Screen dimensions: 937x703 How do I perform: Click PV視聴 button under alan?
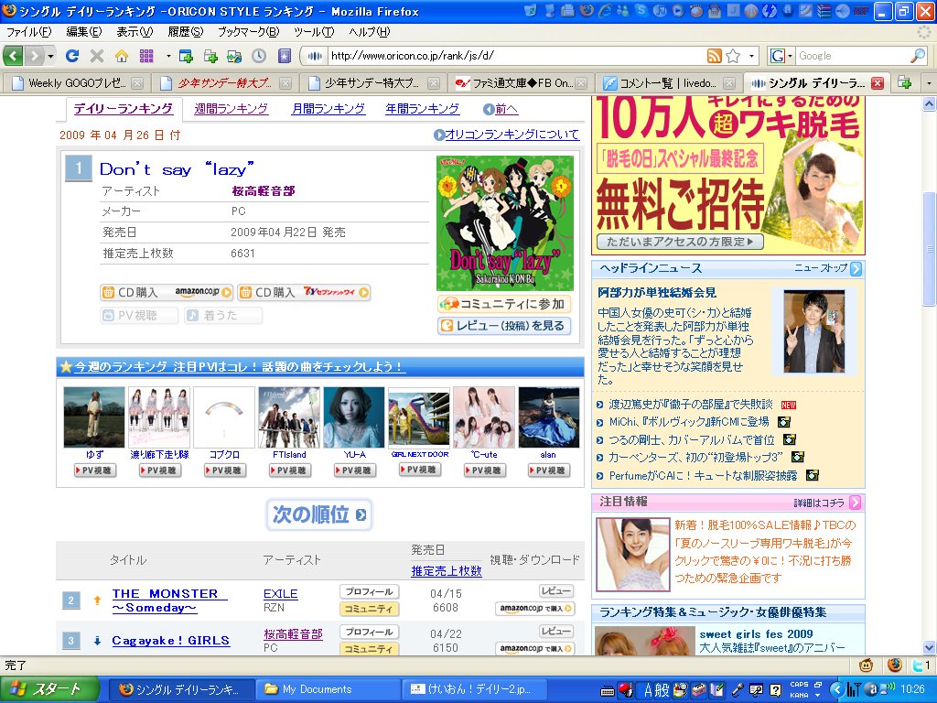(x=549, y=470)
